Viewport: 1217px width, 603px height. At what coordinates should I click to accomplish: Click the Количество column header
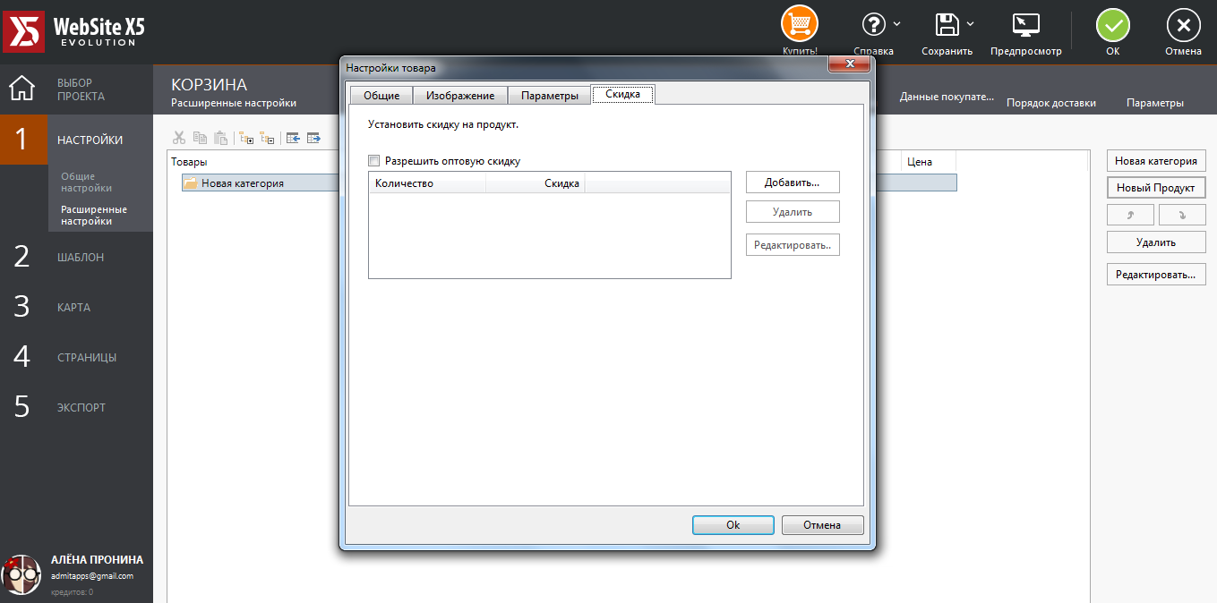427,183
